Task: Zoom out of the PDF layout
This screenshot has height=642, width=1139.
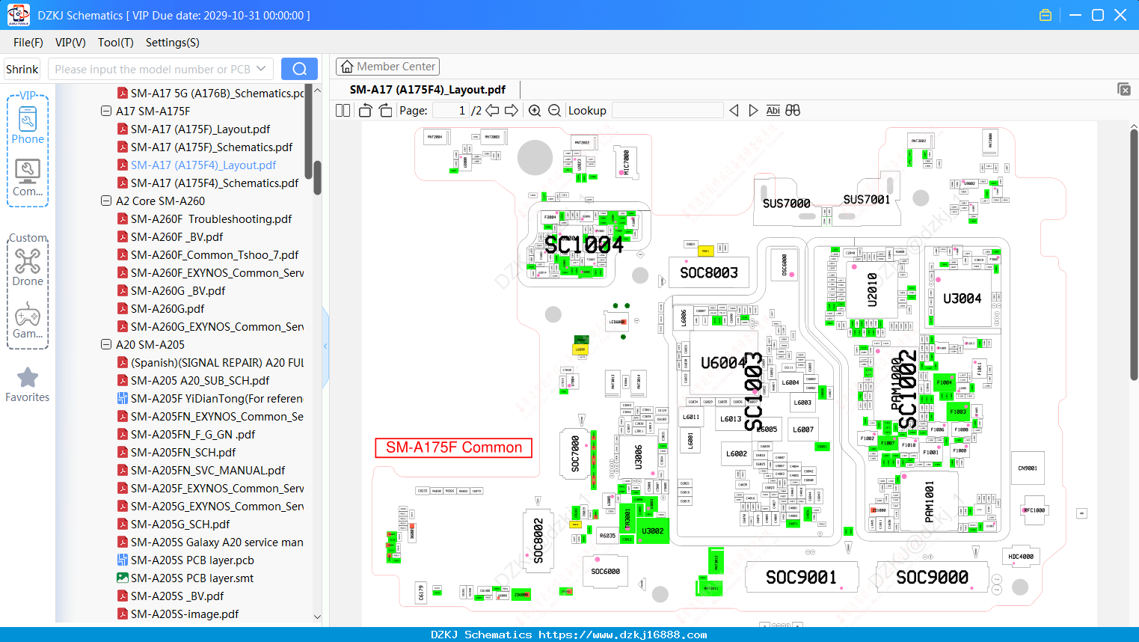Action: 554,111
